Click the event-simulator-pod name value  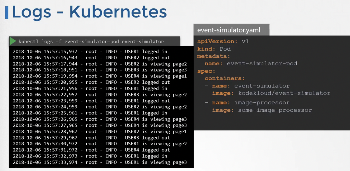tap(262, 64)
